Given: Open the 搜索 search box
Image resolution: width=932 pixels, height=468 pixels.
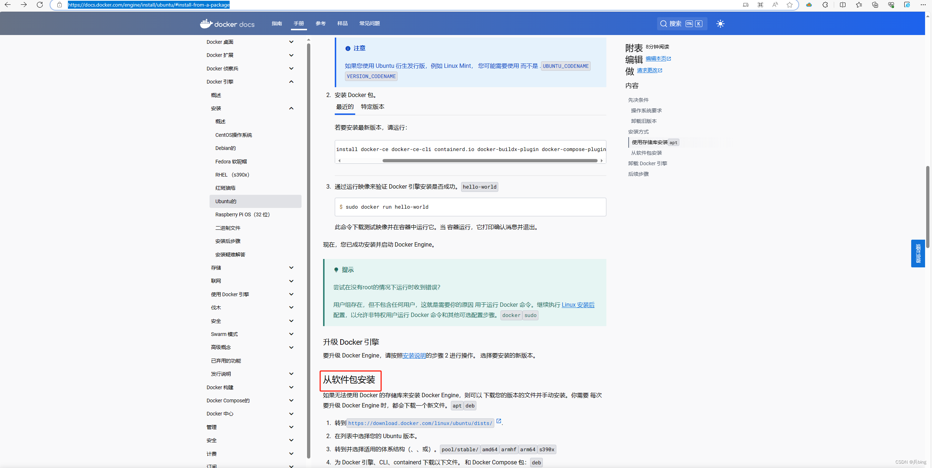Looking at the screenshot, I should (682, 24).
